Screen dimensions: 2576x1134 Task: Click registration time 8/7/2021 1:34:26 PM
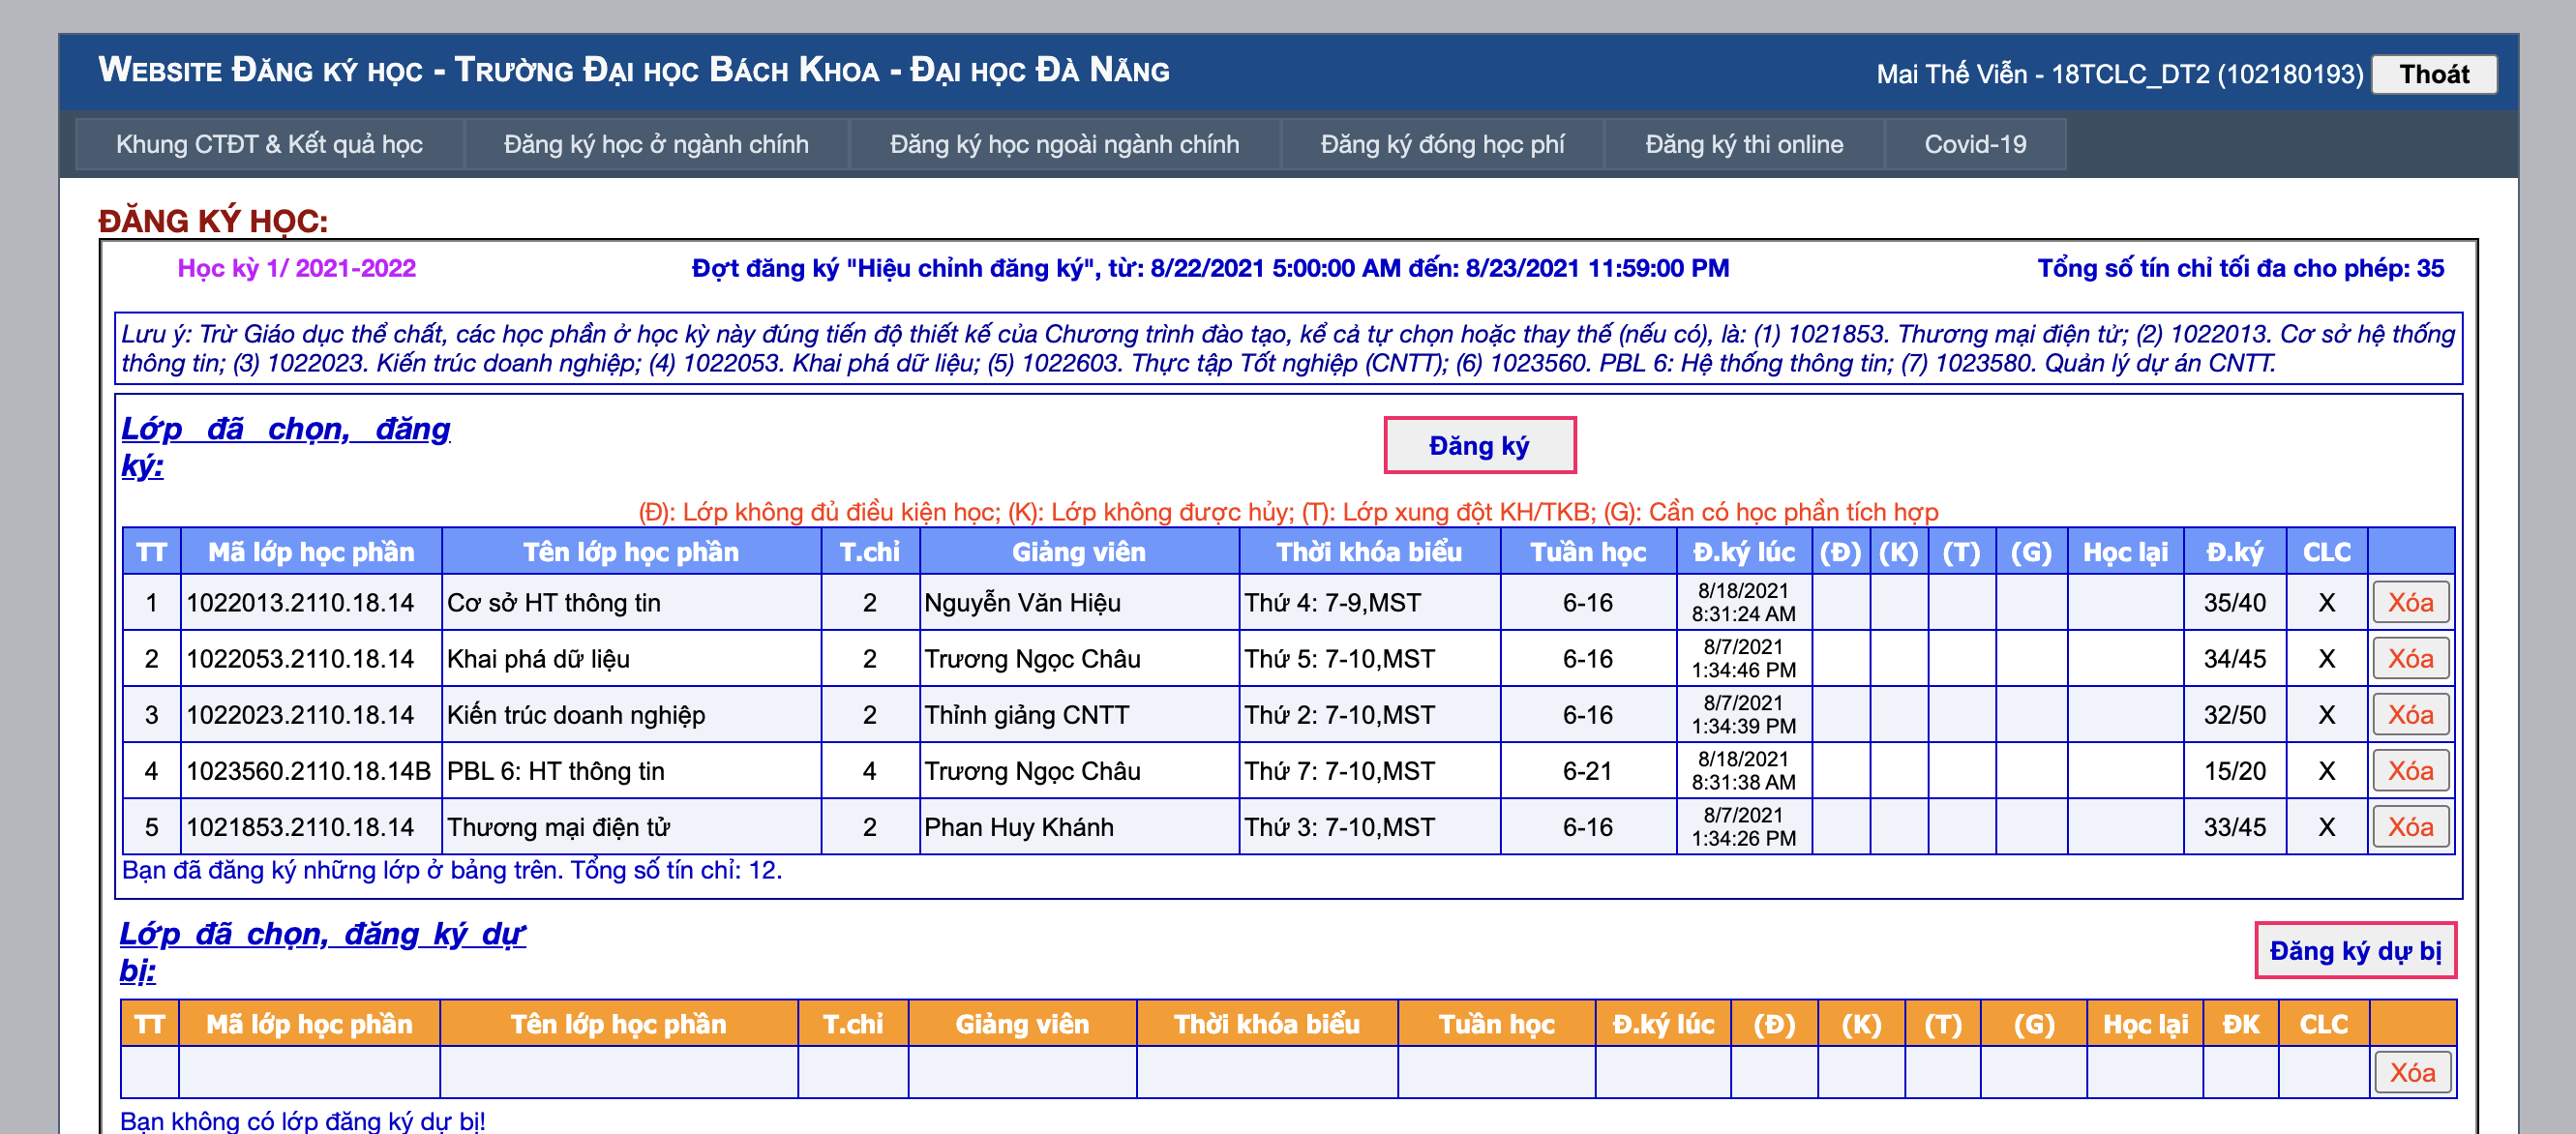tap(1743, 826)
